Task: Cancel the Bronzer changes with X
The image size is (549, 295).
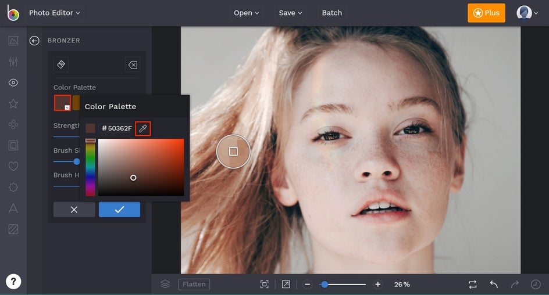Action: (x=74, y=210)
